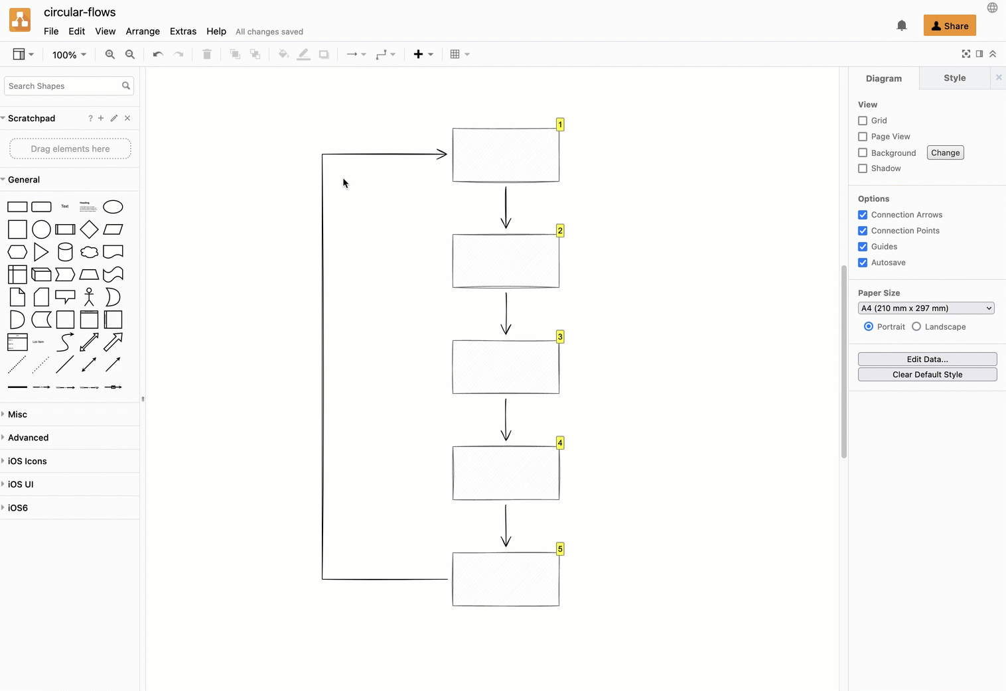Viewport: 1006px width, 691px height.
Task: Open the Extras menu
Action: (183, 31)
